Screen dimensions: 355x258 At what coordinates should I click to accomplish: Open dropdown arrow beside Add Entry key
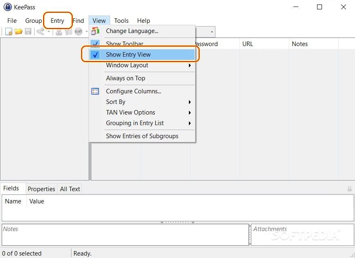[49, 32]
